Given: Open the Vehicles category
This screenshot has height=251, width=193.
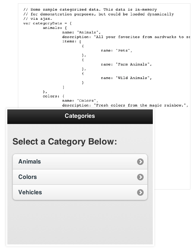Looking at the screenshot, I should (x=80, y=192).
